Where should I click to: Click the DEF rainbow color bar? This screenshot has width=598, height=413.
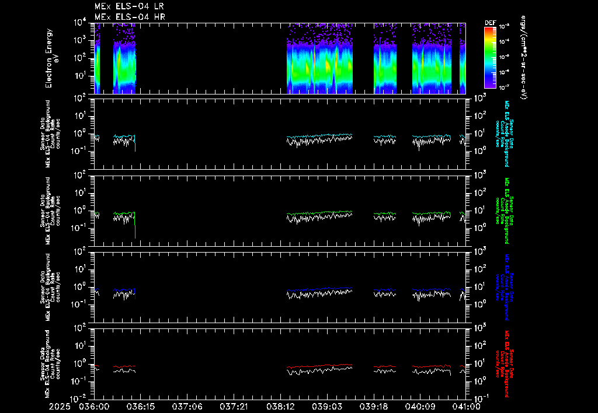(490, 58)
